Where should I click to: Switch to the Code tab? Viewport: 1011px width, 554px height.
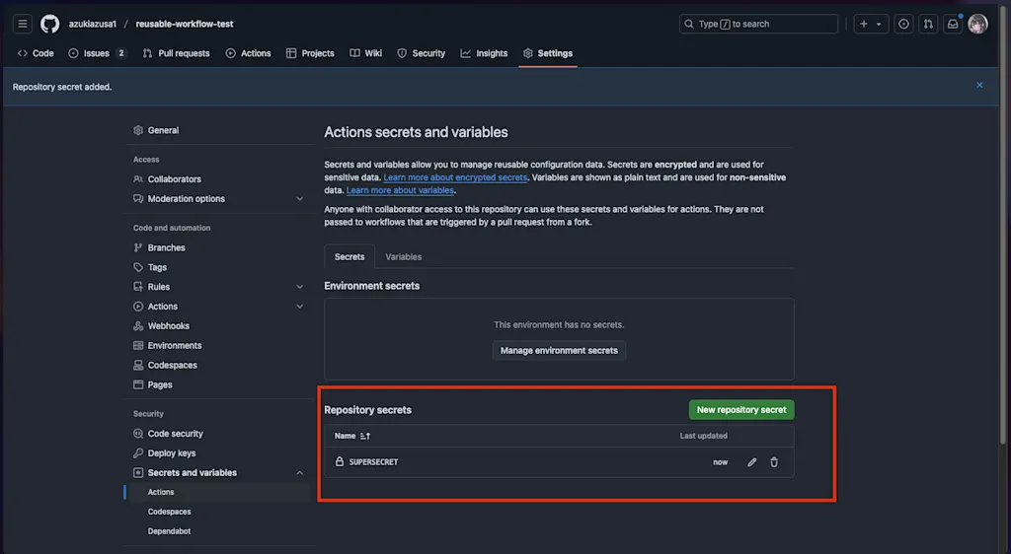coord(37,53)
